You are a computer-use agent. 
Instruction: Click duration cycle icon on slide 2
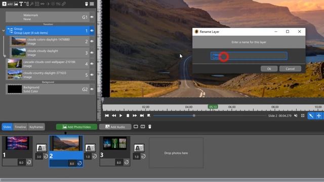click(79, 163)
